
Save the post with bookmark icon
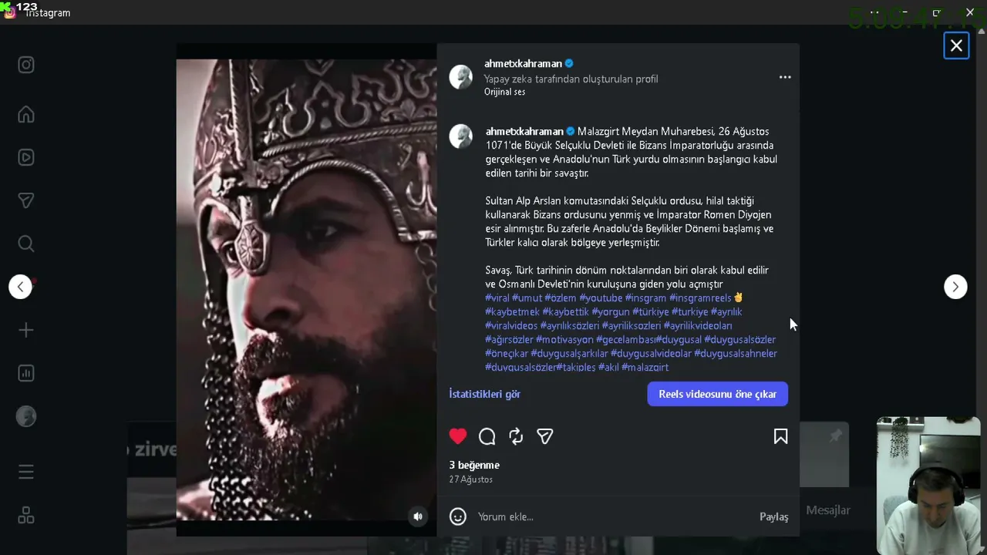pos(780,437)
